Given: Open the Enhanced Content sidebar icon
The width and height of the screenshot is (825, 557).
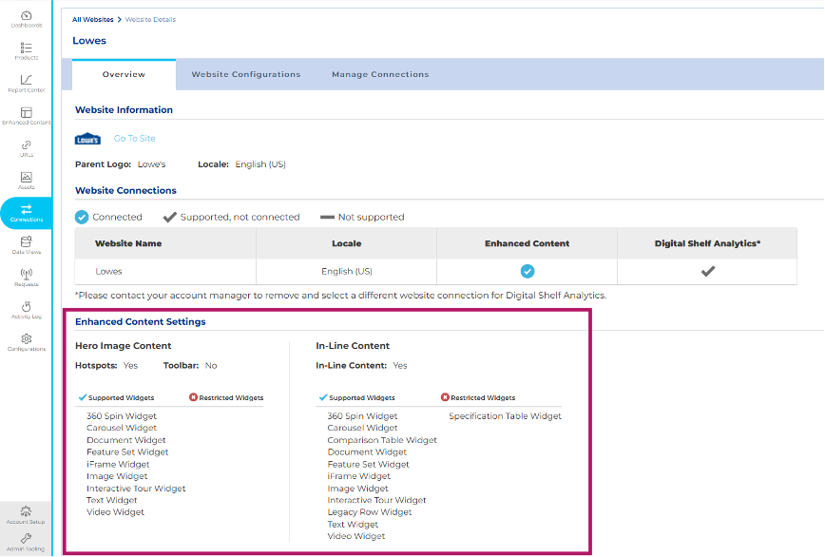Looking at the screenshot, I should [x=27, y=112].
